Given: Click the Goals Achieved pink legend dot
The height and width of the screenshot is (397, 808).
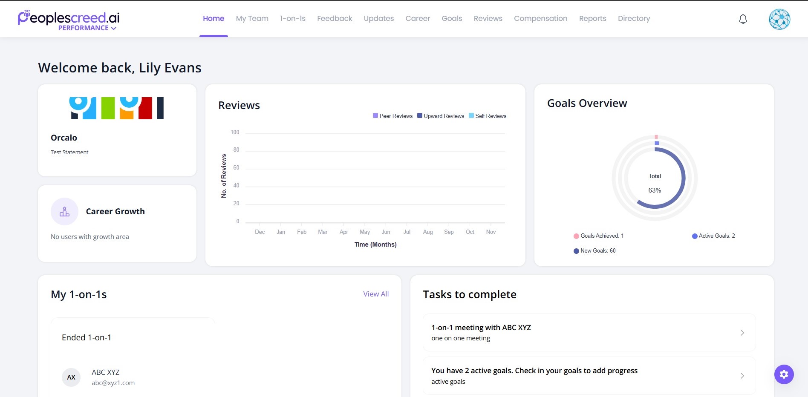Looking at the screenshot, I should point(576,236).
